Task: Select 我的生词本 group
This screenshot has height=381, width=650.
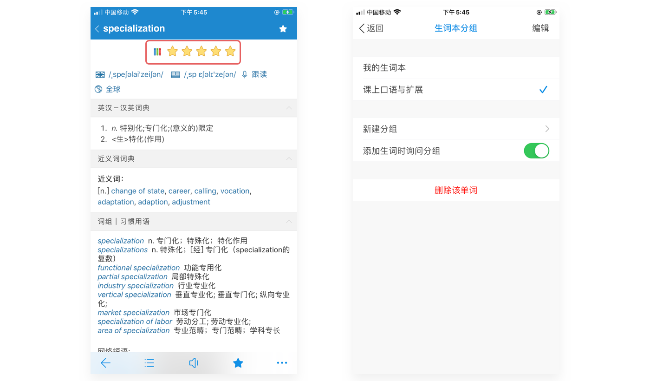Action: (x=456, y=67)
